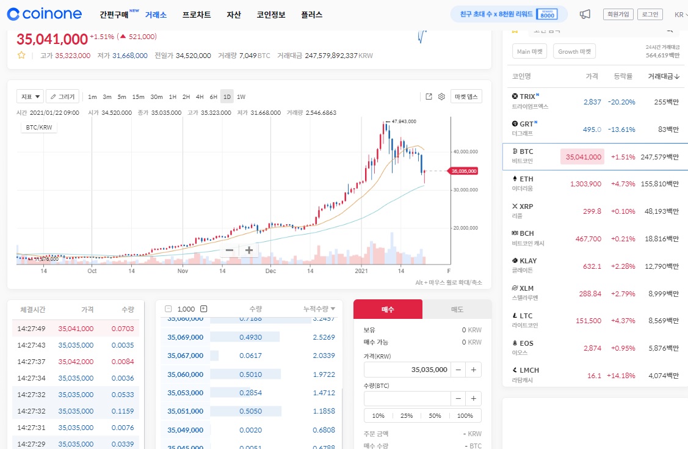The width and height of the screenshot is (688, 449).
Task: Favorite BTC with the star icon
Action: (x=21, y=56)
